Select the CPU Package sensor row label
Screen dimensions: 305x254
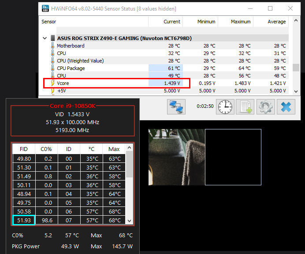tap(71, 68)
